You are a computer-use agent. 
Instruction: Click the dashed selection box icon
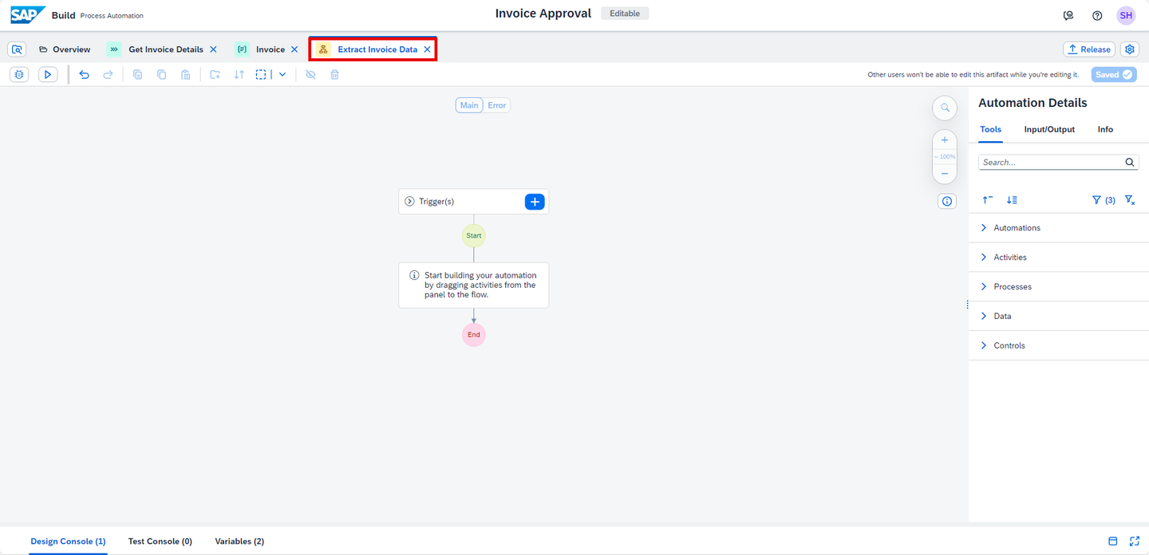click(x=261, y=74)
